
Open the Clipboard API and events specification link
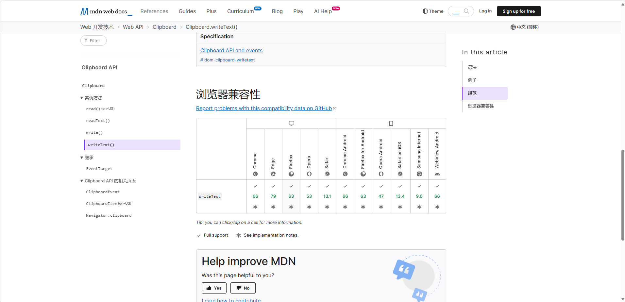pyautogui.click(x=231, y=50)
